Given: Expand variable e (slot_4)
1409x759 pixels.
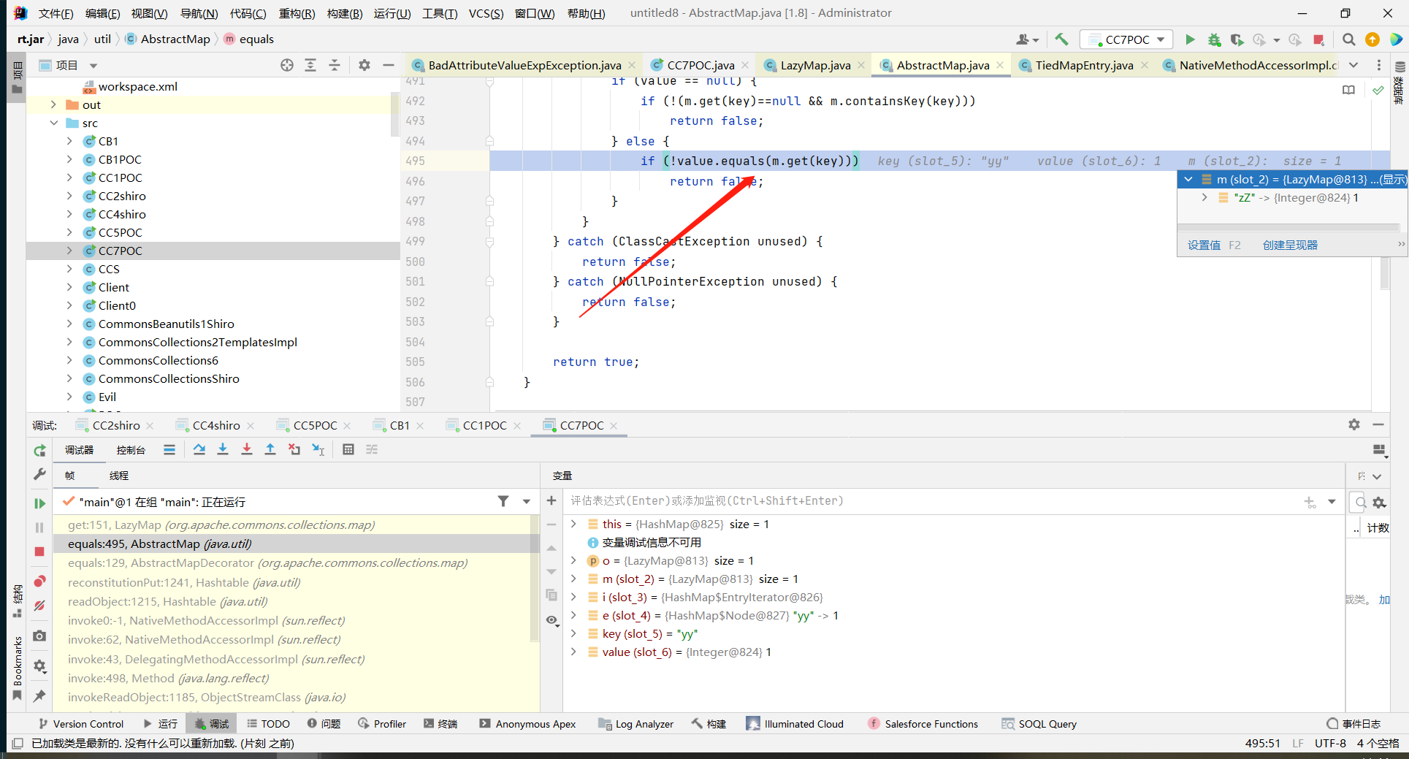Looking at the screenshot, I should pos(574,615).
